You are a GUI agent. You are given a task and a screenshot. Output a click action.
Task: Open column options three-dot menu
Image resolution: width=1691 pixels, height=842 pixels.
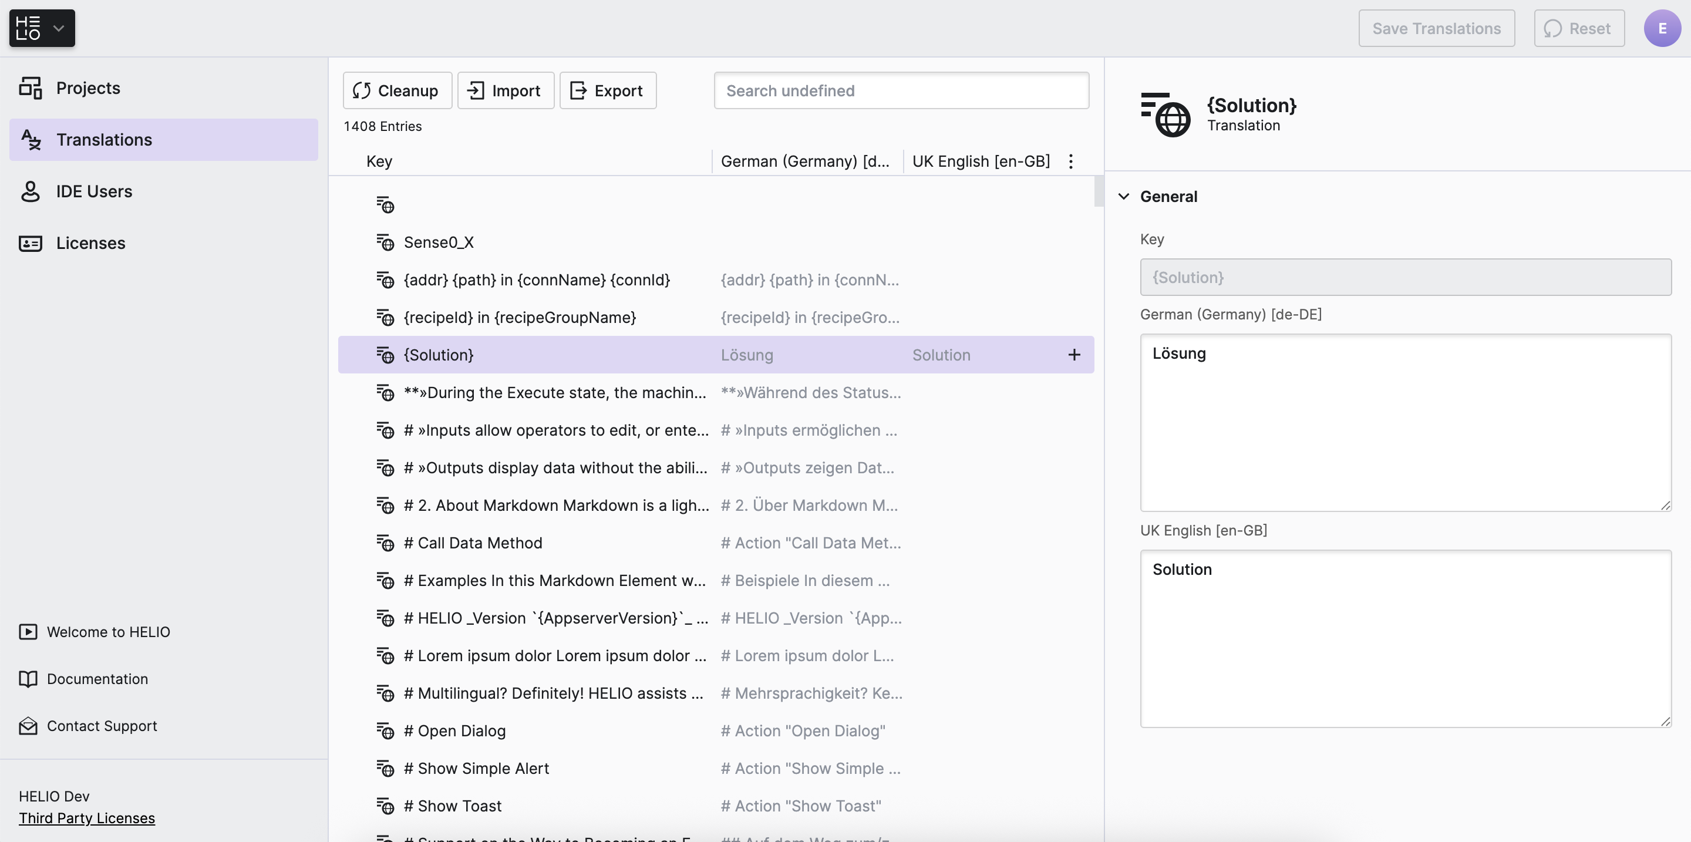[x=1070, y=161]
